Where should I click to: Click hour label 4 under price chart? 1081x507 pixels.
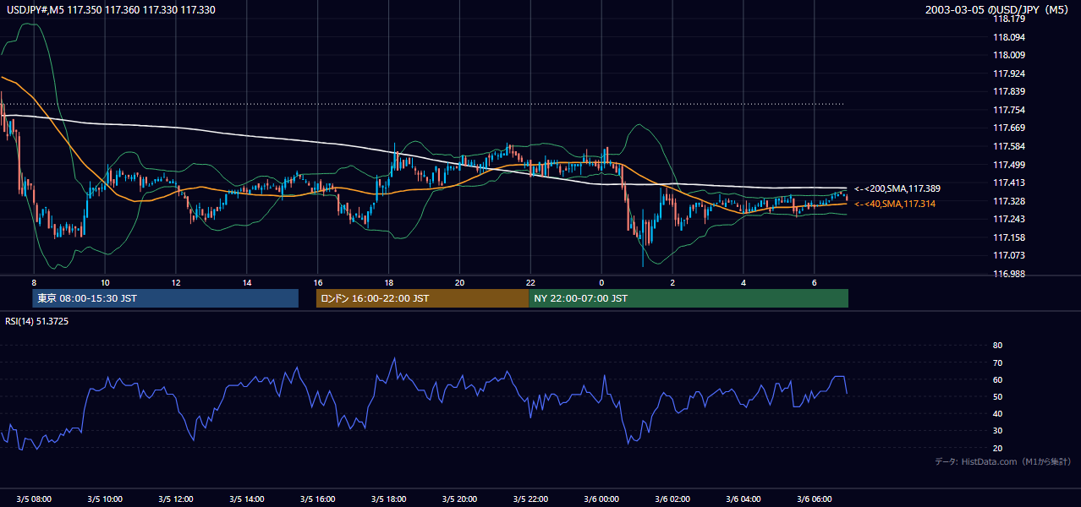[x=744, y=282]
